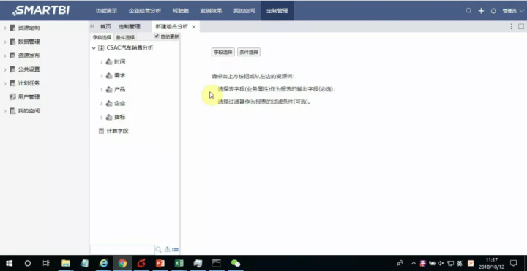Click the 字段选择 button in main area
Viewport: 527px width, 271px height.
click(x=223, y=52)
